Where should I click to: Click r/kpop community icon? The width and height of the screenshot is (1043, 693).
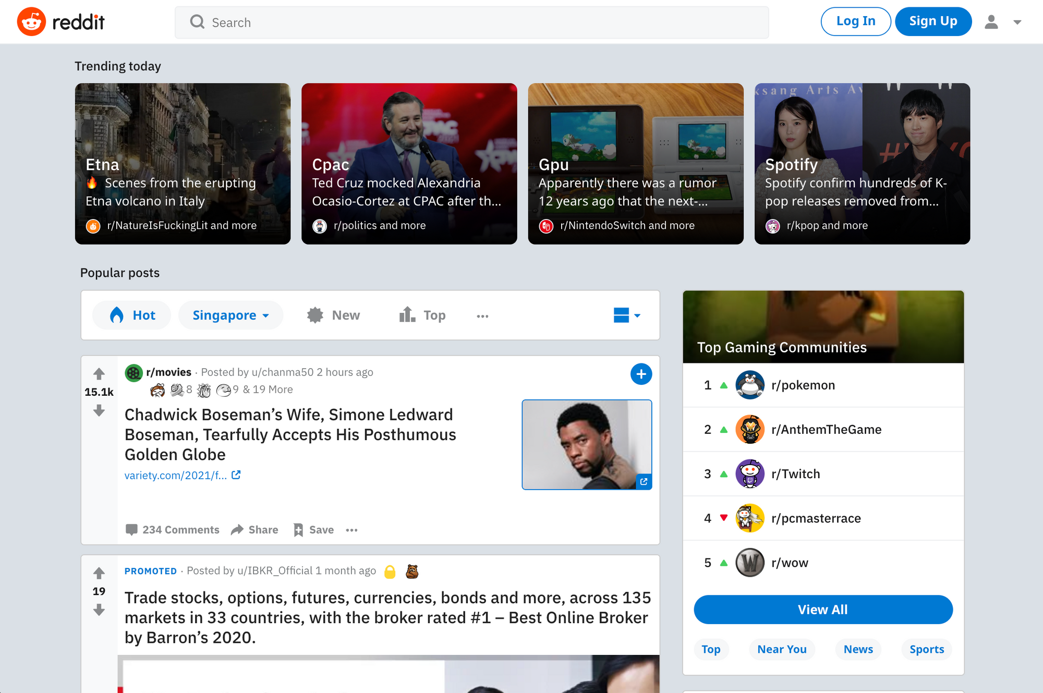pyautogui.click(x=772, y=226)
